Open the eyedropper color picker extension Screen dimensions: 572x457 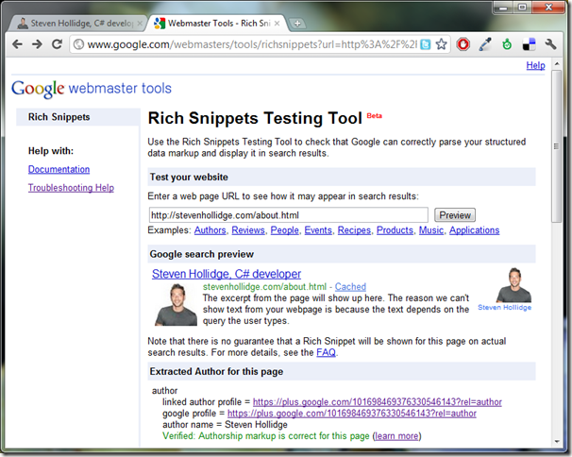tap(485, 44)
